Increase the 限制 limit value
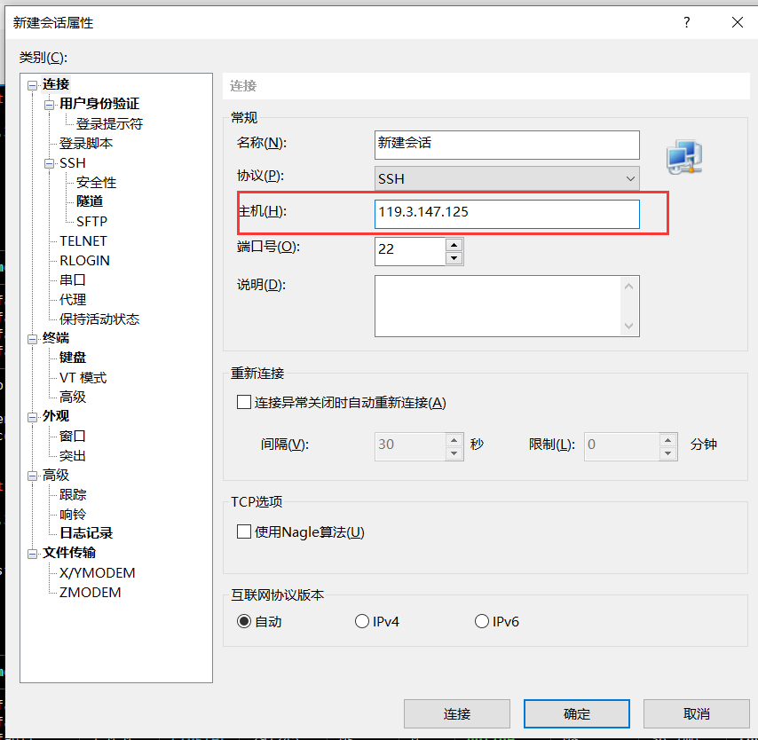 [x=667, y=440]
